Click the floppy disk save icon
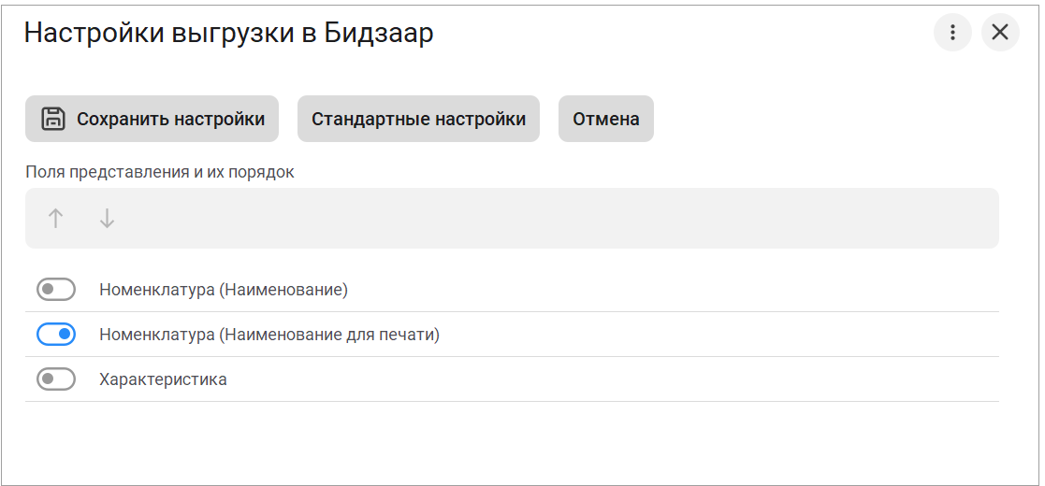 (x=53, y=119)
